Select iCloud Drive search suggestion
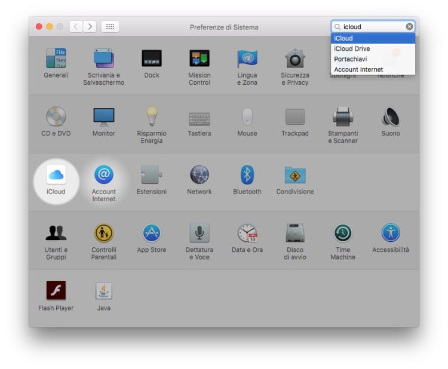 [x=373, y=48]
